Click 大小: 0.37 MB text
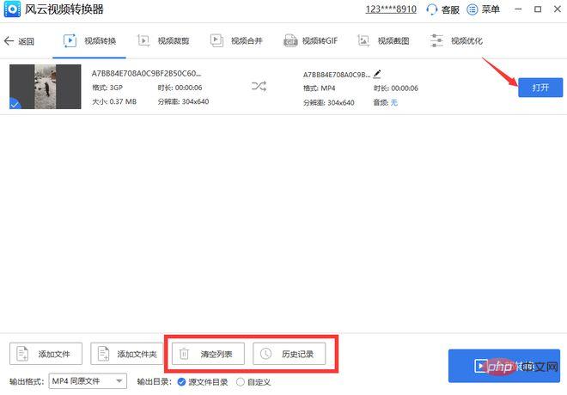Screen dimensions: 567x395 [x=114, y=101]
